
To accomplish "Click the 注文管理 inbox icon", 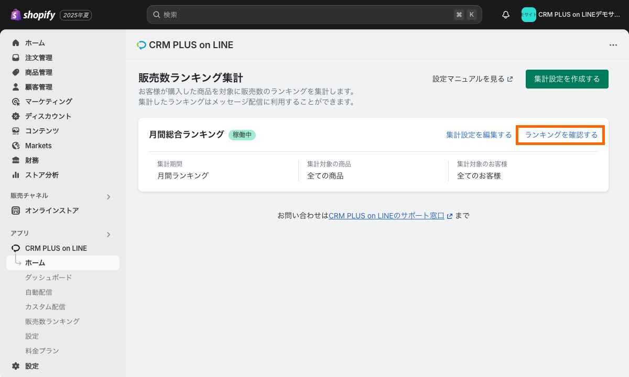I will pos(16,58).
